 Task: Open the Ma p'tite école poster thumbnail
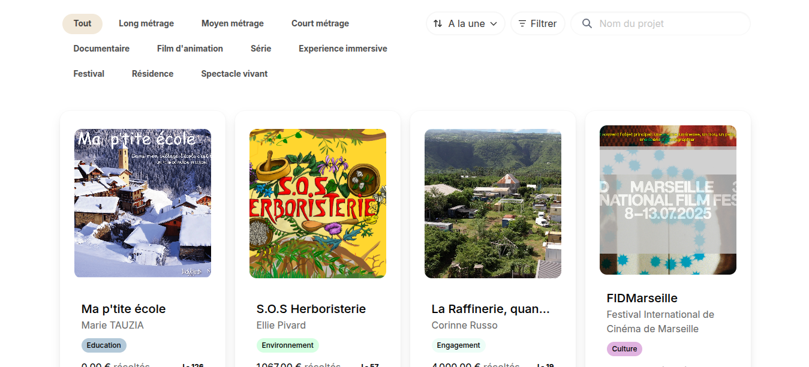[x=143, y=203]
